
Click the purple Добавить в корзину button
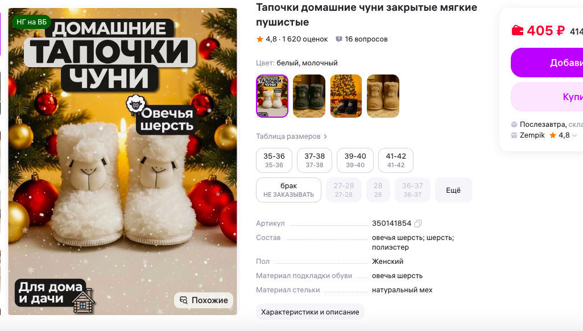click(547, 63)
